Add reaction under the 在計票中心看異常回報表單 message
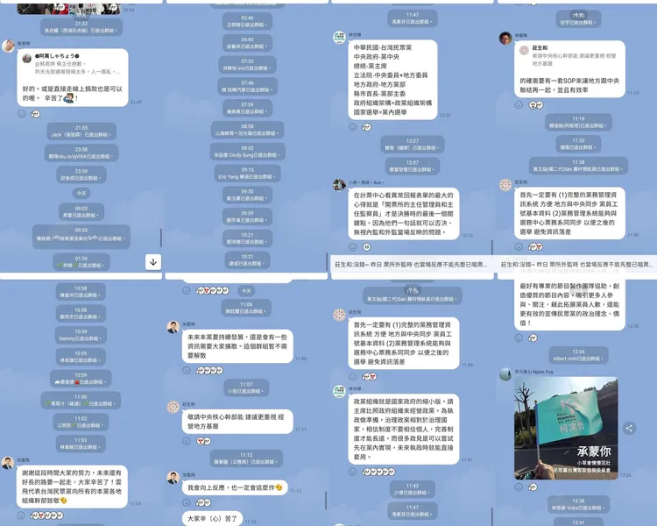657x526 pixels. pos(353,247)
